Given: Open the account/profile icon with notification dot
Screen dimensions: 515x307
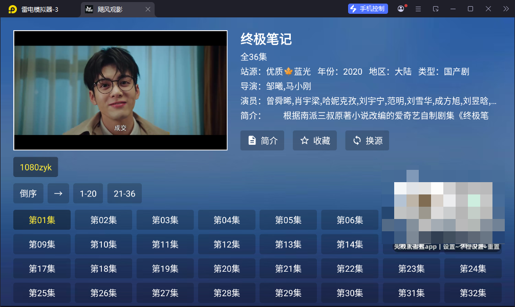Looking at the screenshot, I should 401,9.
